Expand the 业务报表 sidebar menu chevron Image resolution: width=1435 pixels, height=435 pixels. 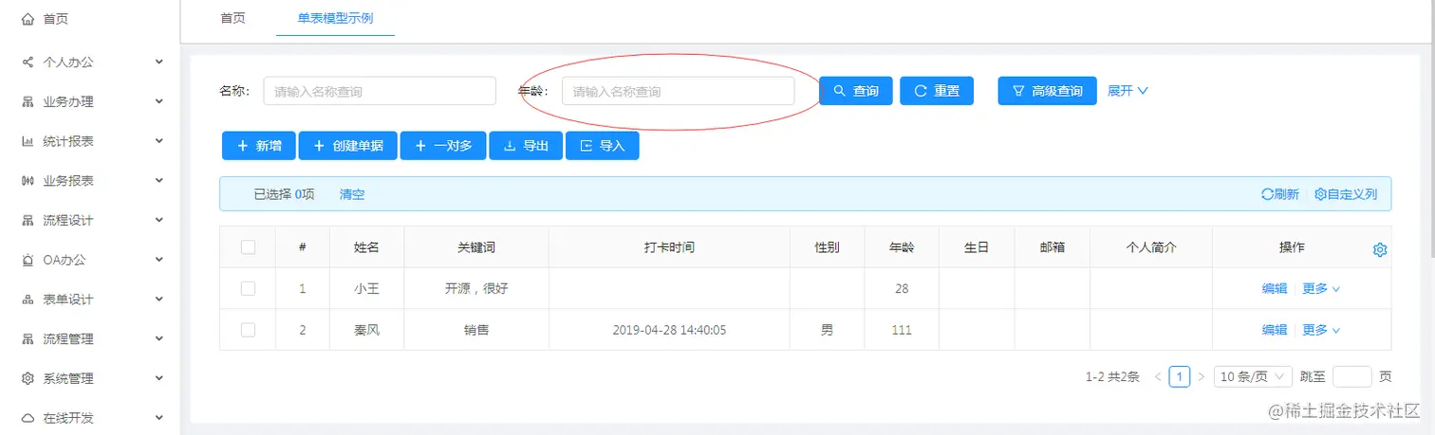click(x=159, y=181)
